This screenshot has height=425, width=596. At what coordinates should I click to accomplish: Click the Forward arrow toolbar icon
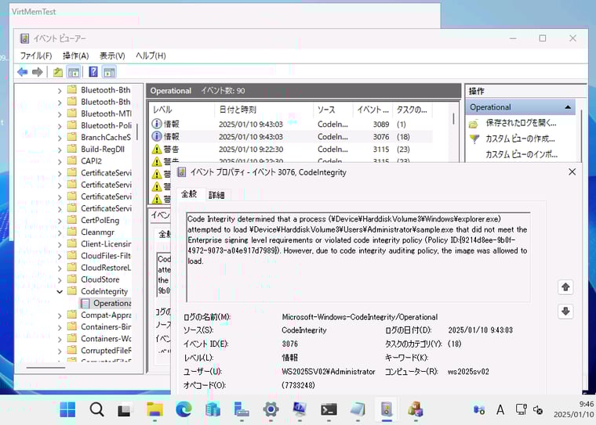[38, 72]
